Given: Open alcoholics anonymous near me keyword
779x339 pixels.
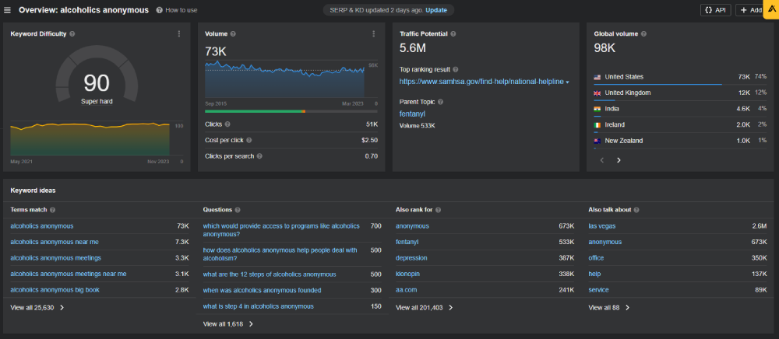Looking at the screenshot, I should (55, 242).
